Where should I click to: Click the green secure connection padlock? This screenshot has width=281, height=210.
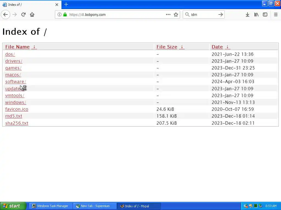tap(65, 15)
